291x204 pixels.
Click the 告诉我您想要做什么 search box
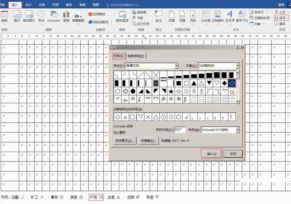point(123,5)
